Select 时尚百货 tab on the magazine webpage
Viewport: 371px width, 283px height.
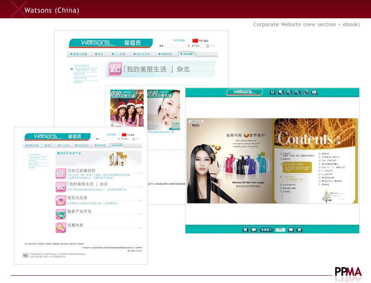point(165,54)
